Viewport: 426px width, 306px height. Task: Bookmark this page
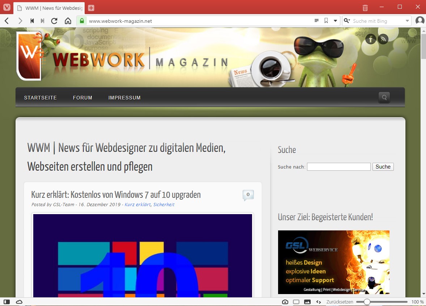326,21
